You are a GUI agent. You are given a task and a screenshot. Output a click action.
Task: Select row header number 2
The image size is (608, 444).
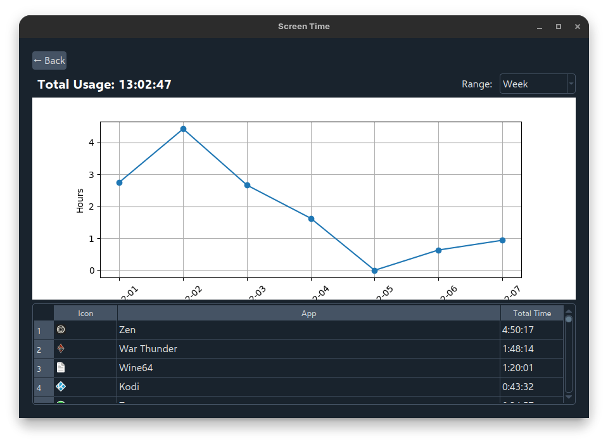click(x=44, y=350)
